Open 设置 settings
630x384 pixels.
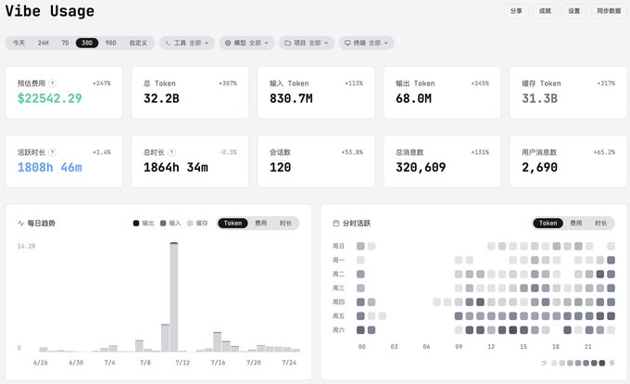(x=573, y=11)
